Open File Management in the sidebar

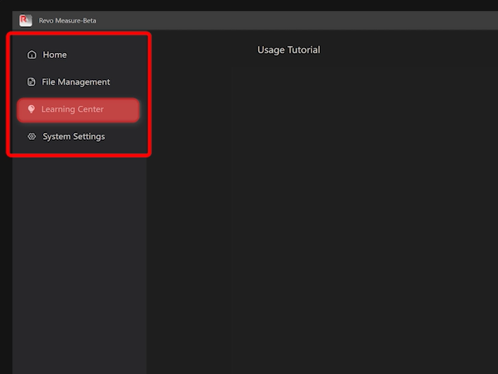[75, 82]
